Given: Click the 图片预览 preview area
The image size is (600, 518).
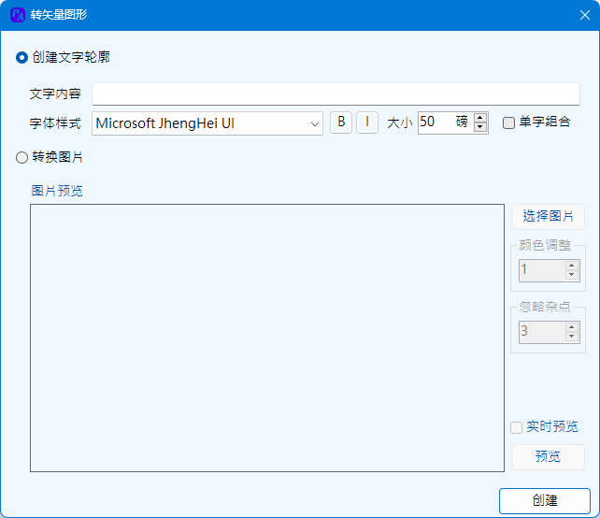Looking at the screenshot, I should [x=267, y=338].
